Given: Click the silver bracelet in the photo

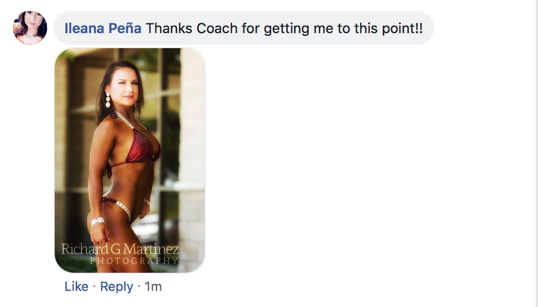Looking at the screenshot, I should 98,221.
